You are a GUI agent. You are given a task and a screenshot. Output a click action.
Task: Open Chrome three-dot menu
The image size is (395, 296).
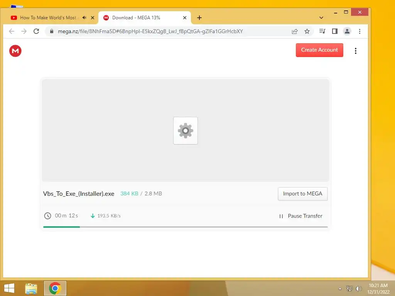pyautogui.click(x=360, y=31)
